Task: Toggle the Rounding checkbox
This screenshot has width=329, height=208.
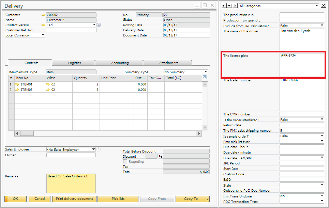Action: pos(125,162)
